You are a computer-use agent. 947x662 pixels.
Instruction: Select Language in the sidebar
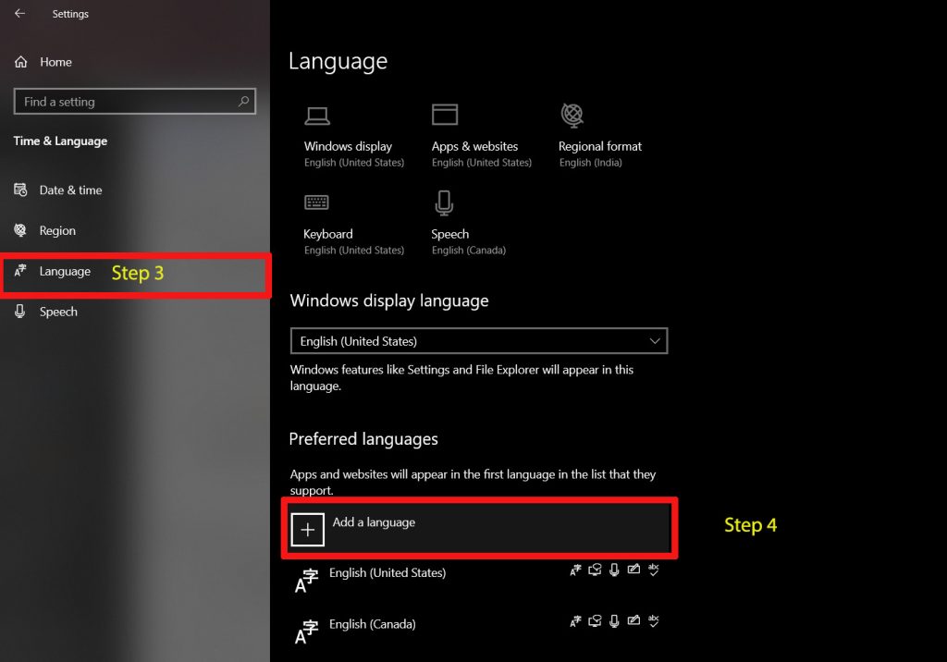click(135, 271)
